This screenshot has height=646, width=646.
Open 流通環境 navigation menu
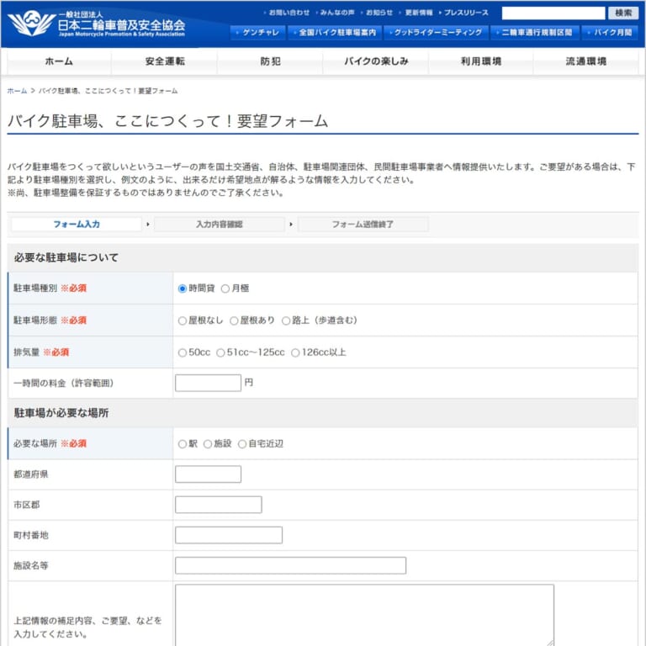pyautogui.click(x=585, y=61)
